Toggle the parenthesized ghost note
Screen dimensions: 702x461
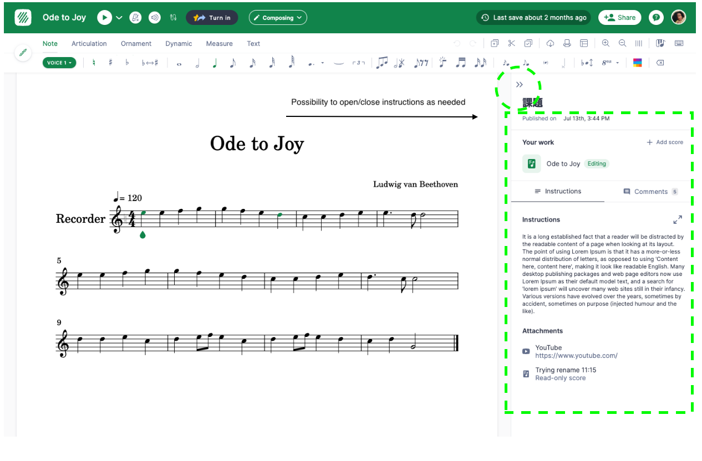pos(546,63)
